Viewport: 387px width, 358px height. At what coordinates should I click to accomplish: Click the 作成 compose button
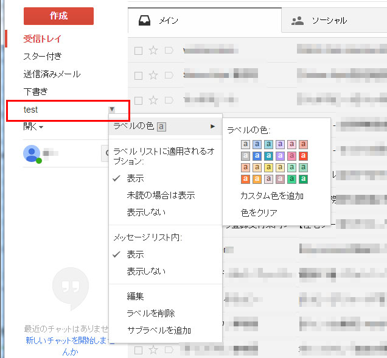[58, 16]
